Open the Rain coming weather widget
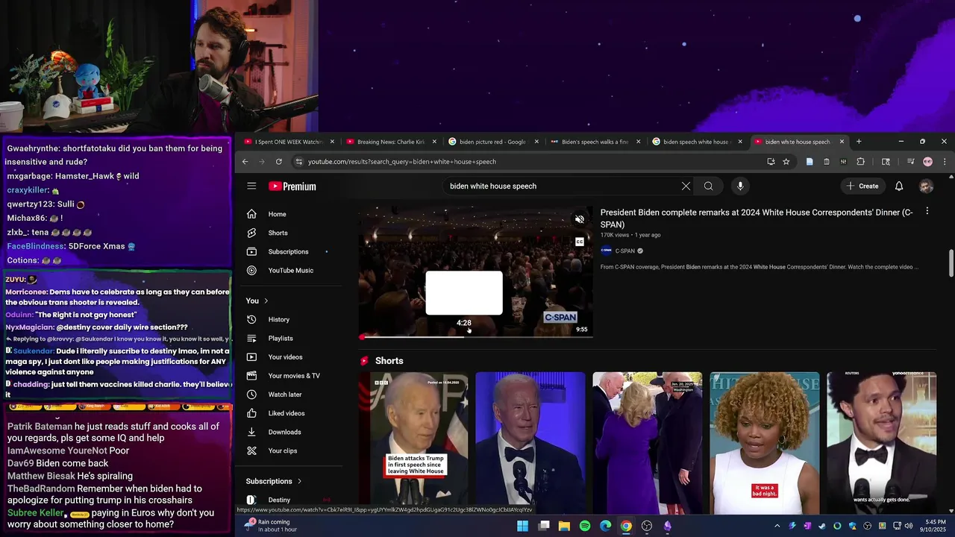 (x=270, y=526)
